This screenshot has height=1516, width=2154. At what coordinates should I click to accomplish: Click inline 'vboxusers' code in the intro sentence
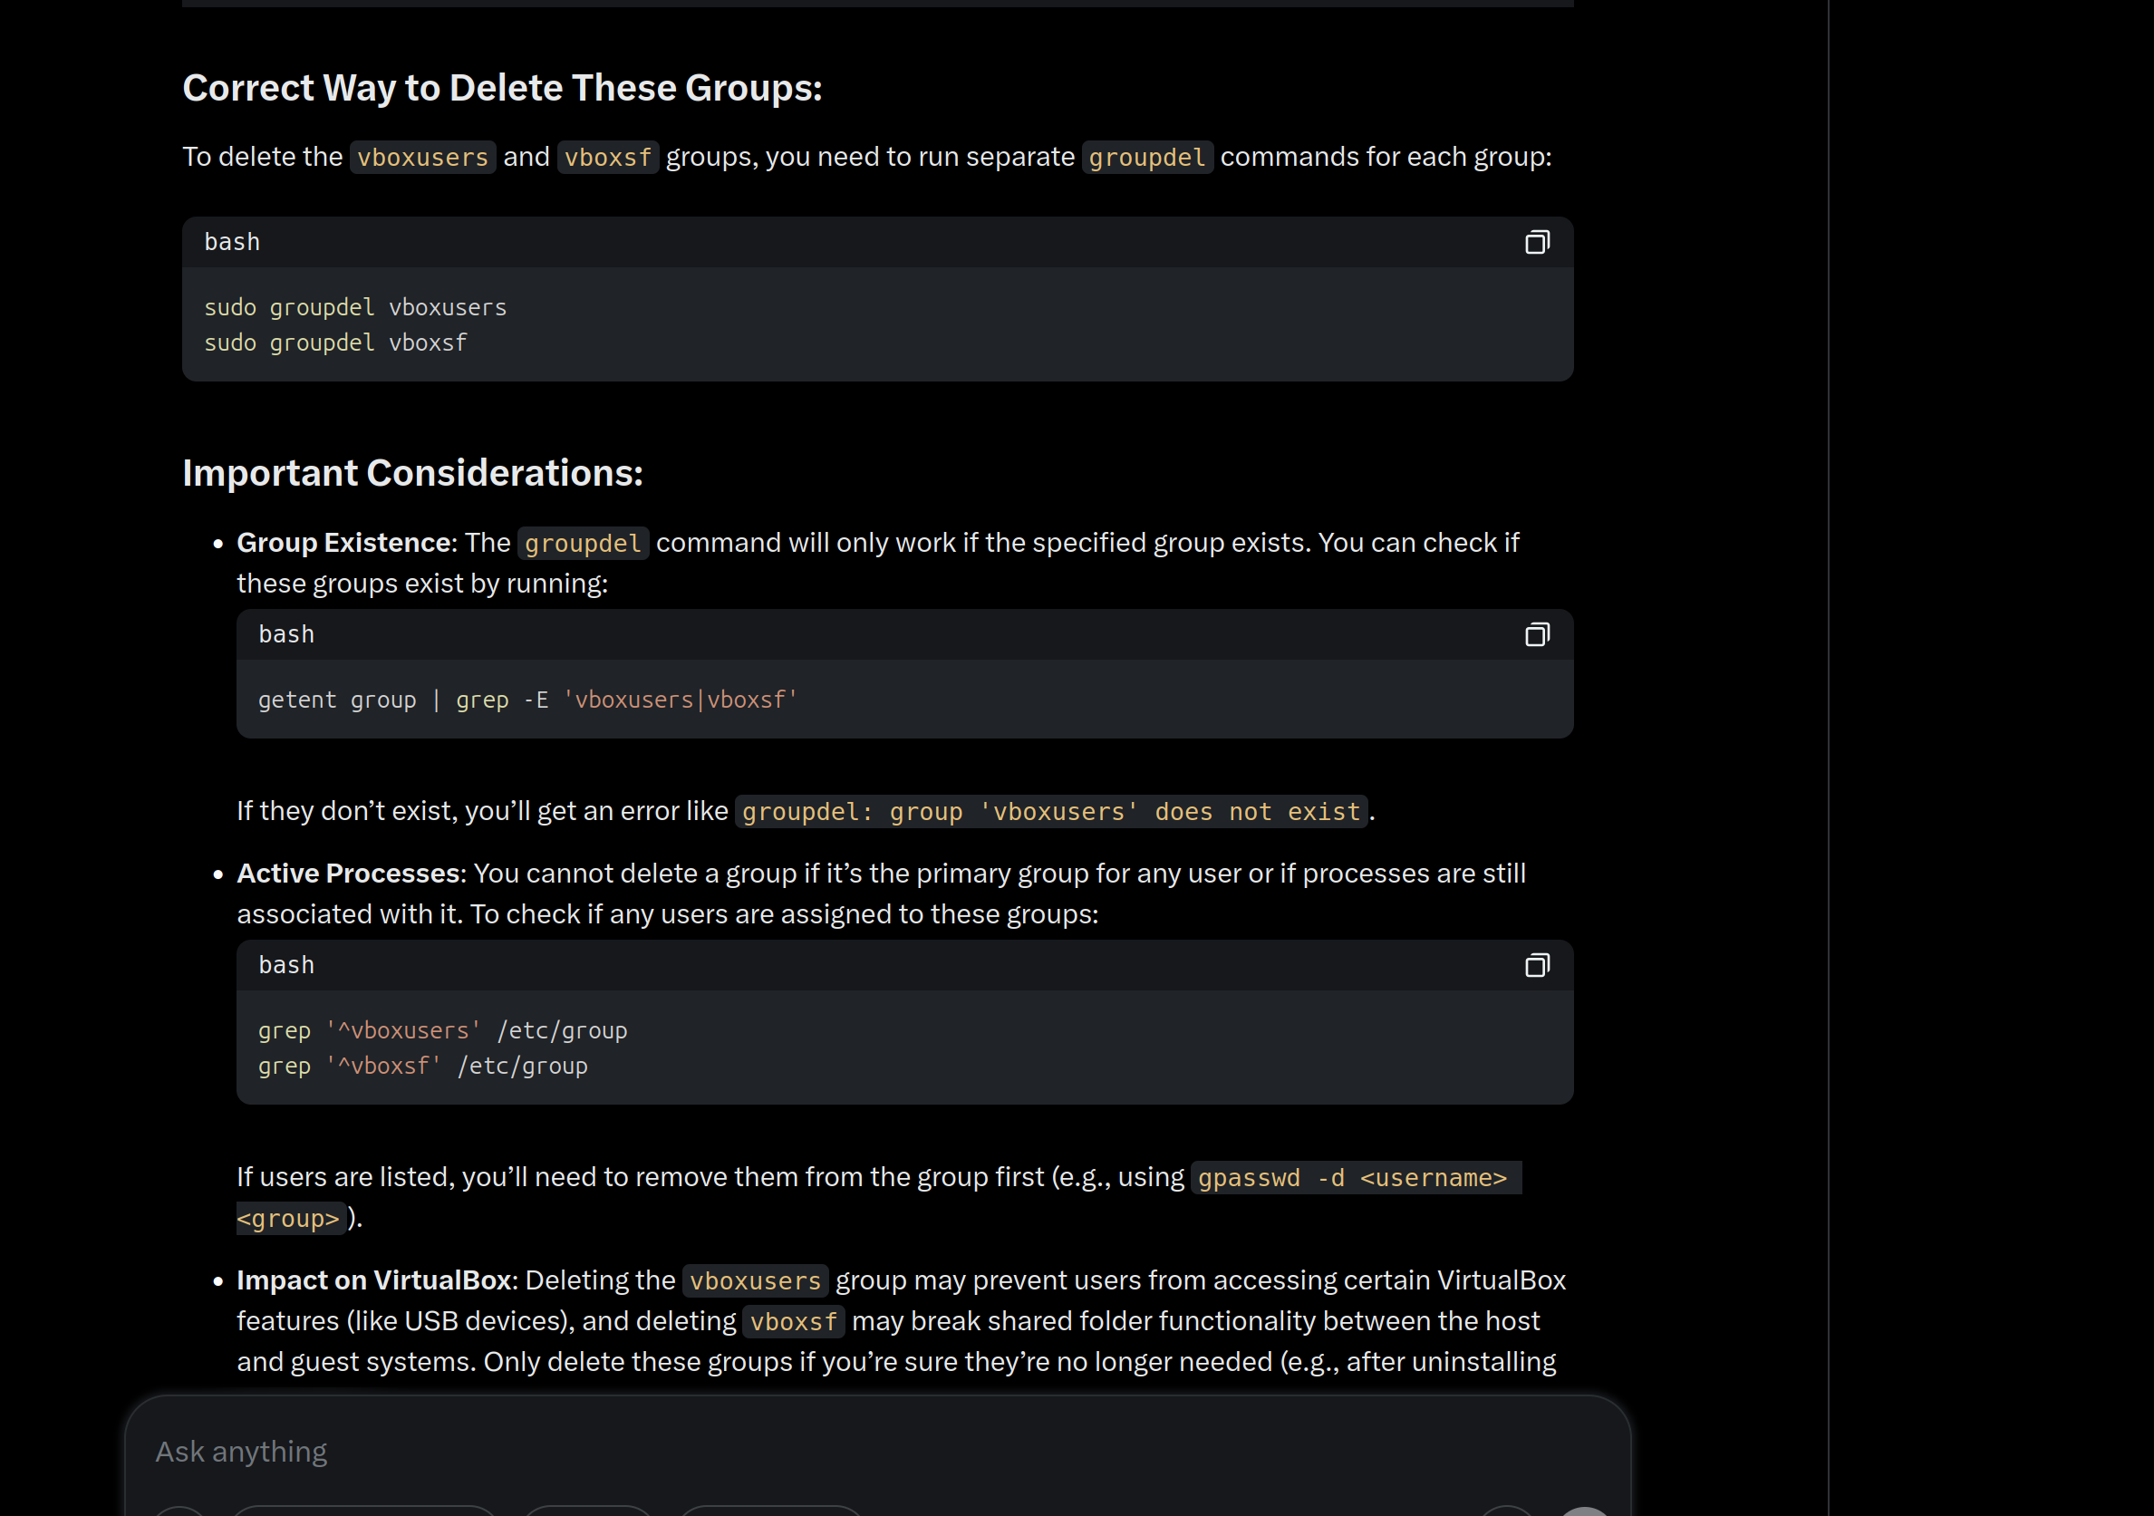(x=422, y=158)
